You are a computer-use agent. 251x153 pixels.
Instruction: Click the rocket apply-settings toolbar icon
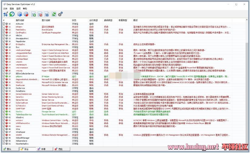(5, 14)
